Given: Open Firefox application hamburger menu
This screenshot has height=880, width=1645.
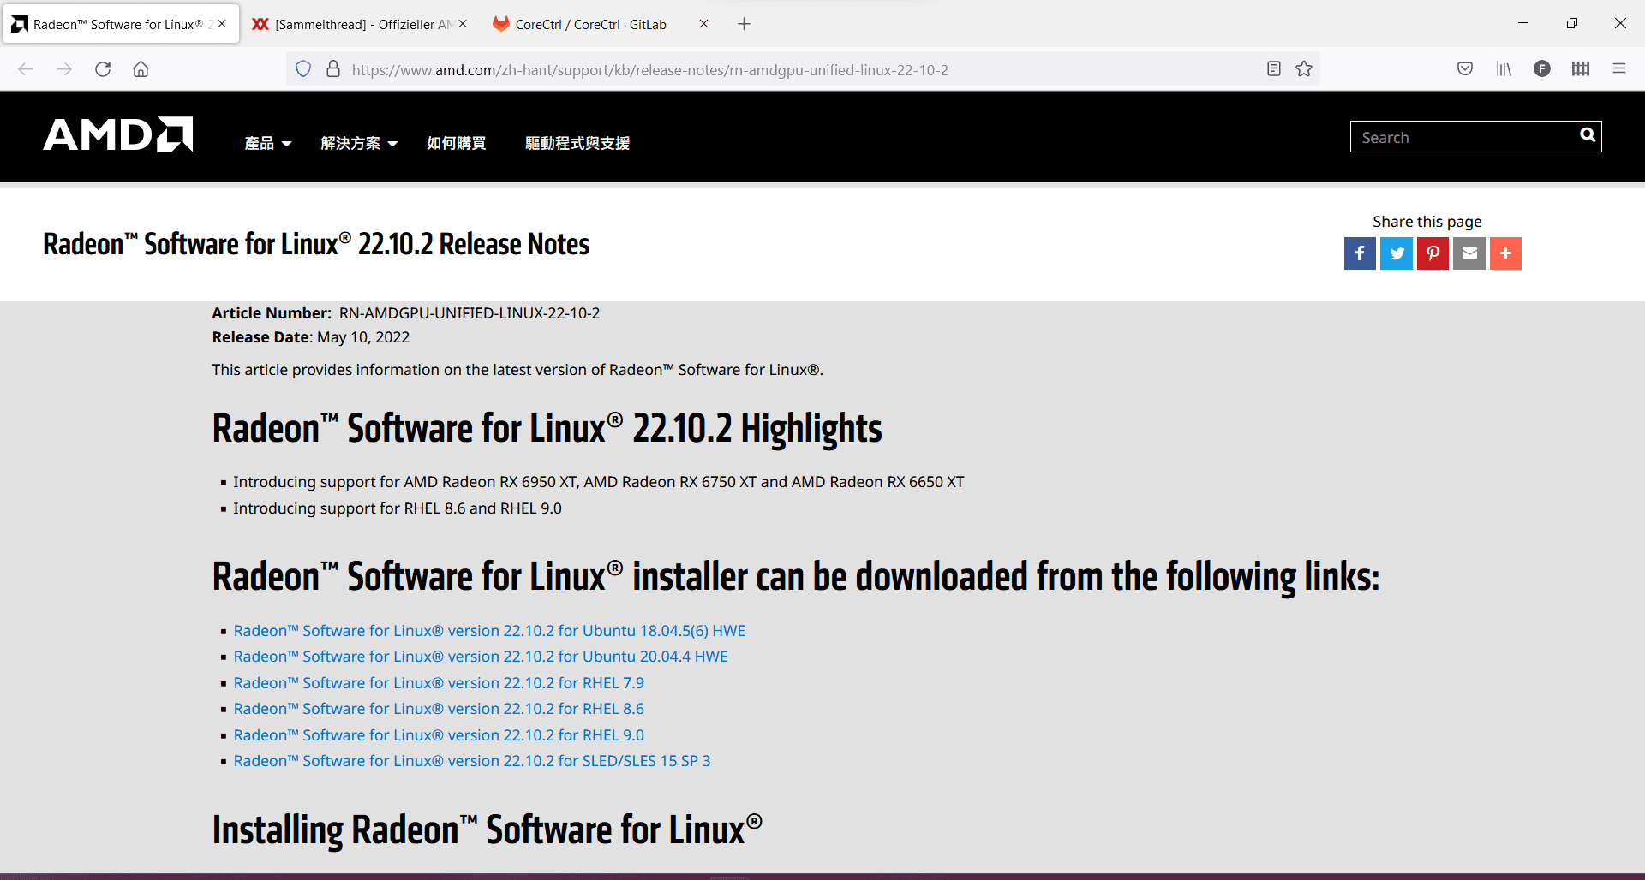Looking at the screenshot, I should [1619, 69].
